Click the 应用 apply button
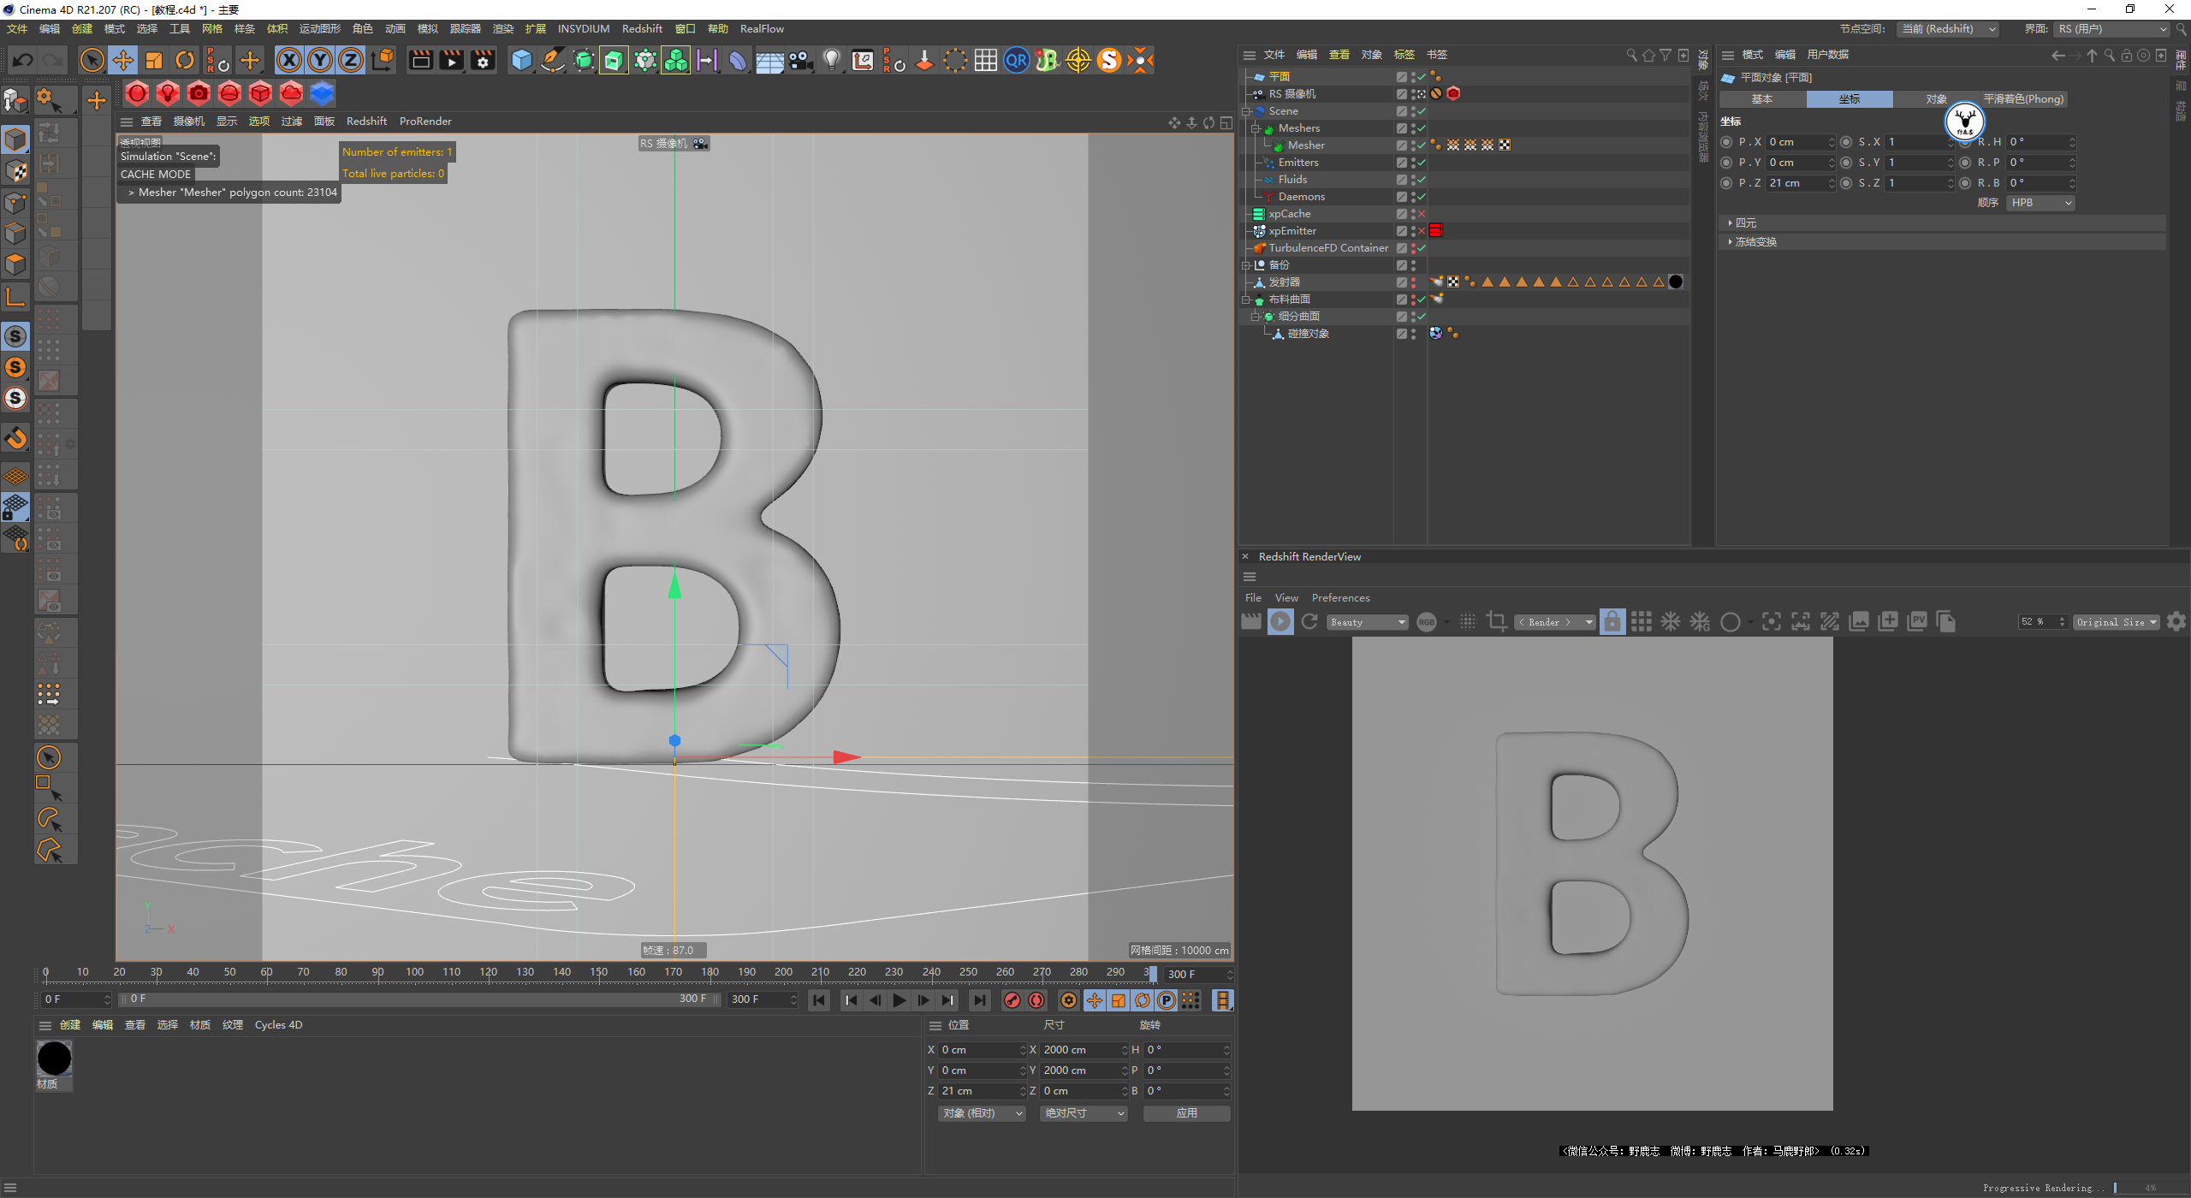The width and height of the screenshot is (2191, 1198). click(1186, 1113)
